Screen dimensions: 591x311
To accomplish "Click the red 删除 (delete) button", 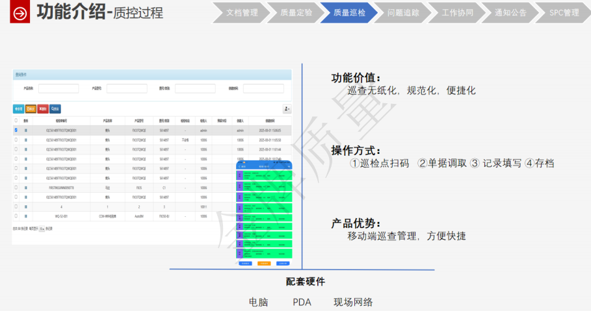I will 43,109.
